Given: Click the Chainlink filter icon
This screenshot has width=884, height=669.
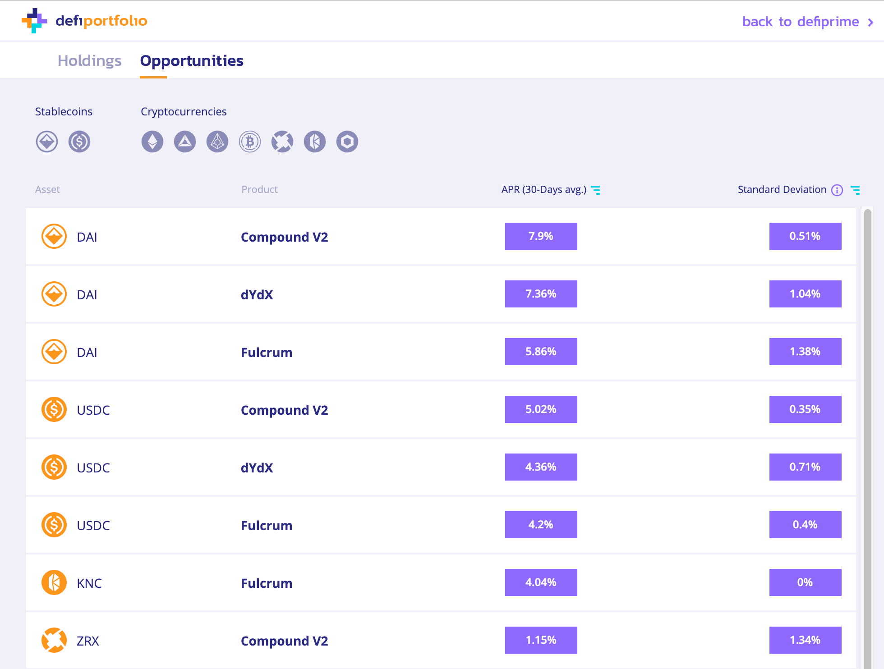Looking at the screenshot, I should point(347,142).
